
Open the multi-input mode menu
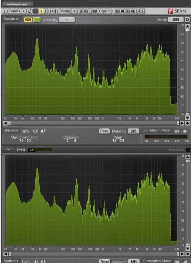click(x=18, y=4)
